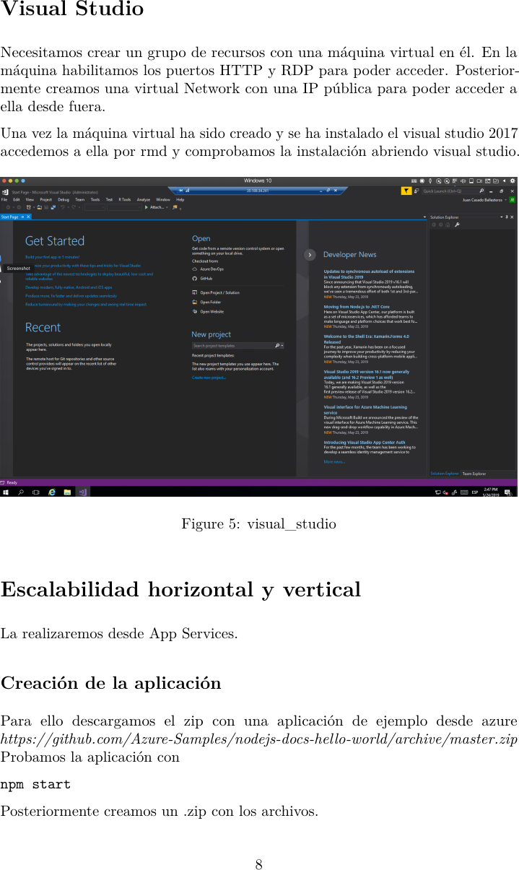Open the R Tools menu

tap(125, 199)
